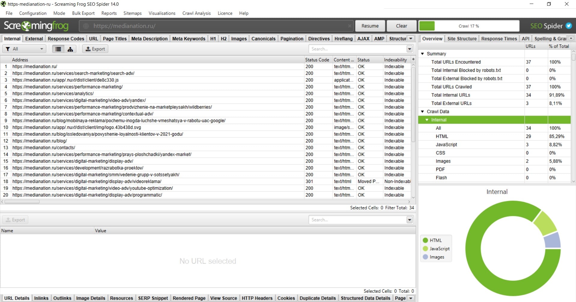Click the filter funnel icon
Screen dimensions: 576x302
coord(8,49)
